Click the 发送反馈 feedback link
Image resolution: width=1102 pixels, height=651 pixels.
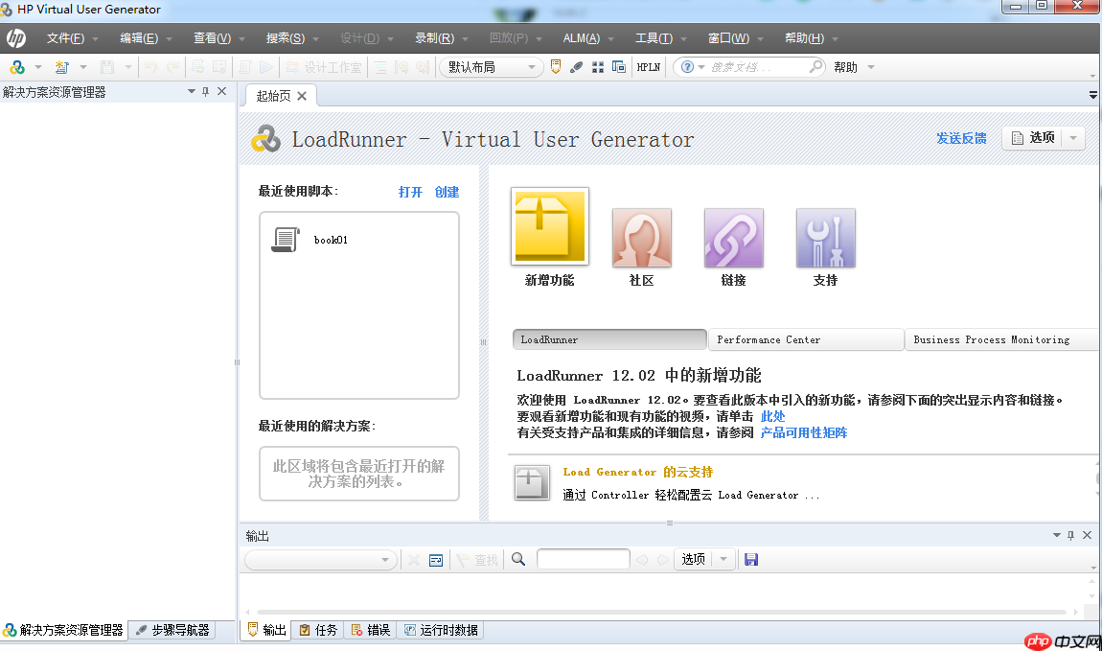(961, 138)
